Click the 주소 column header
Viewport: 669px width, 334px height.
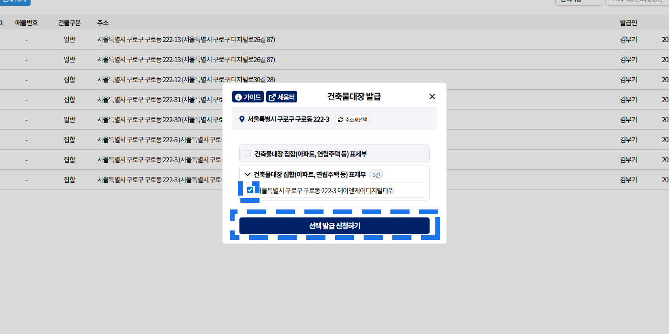pyautogui.click(x=103, y=23)
